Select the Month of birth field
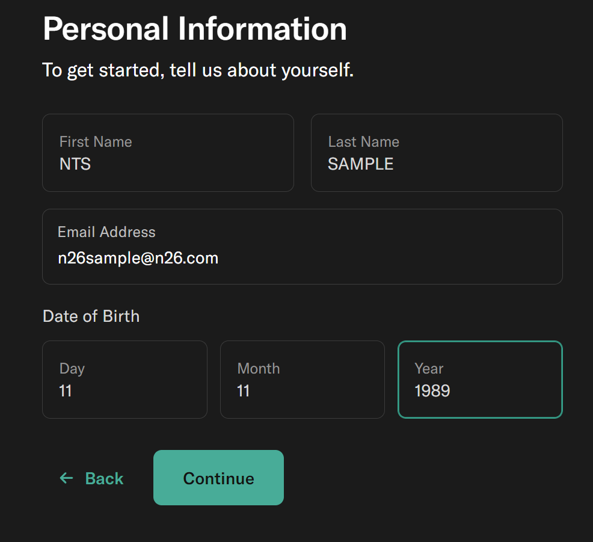 [x=302, y=380]
